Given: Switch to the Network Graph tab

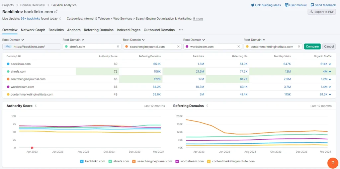Looking at the screenshot, I should click(x=33, y=30).
